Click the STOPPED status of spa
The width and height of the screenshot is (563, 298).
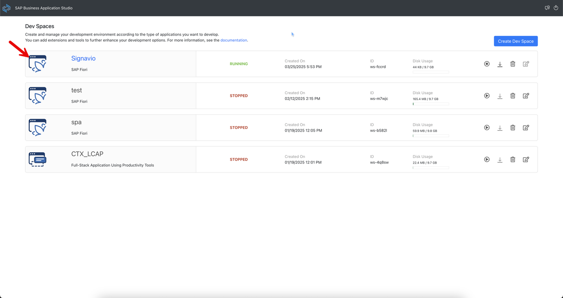239,128
